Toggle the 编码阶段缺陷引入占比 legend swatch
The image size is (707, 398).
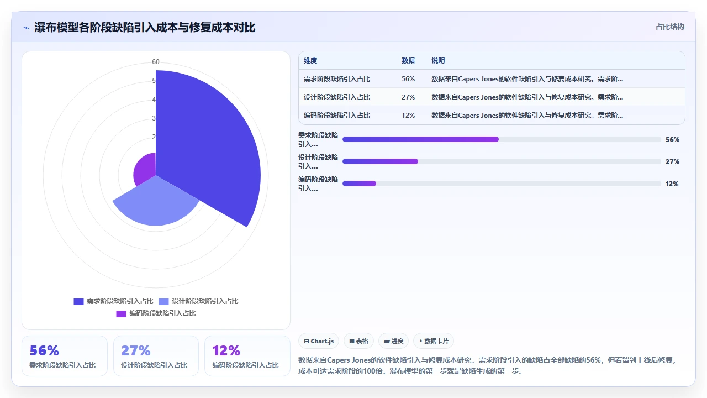(x=121, y=314)
